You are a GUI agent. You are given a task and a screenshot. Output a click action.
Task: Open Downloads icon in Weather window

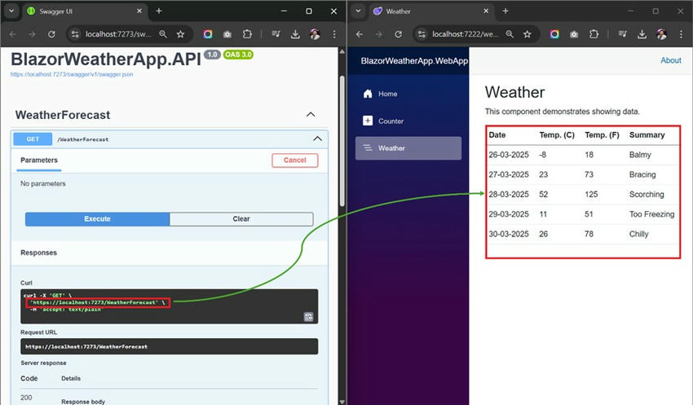coord(642,34)
